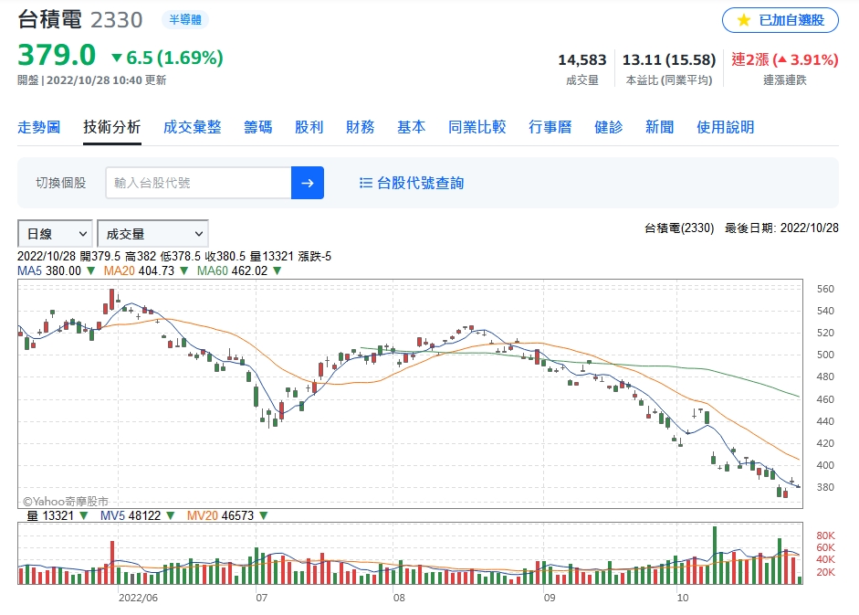Click the 14,583 成交量 value
859x615 pixels.
pyautogui.click(x=581, y=59)
